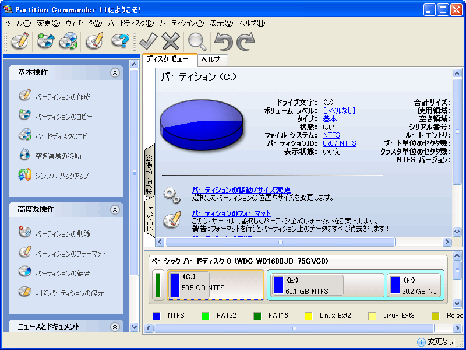466x350 pixels.
Task: Click the dark green FAT16 legend swatch
Action: (257, 316)
